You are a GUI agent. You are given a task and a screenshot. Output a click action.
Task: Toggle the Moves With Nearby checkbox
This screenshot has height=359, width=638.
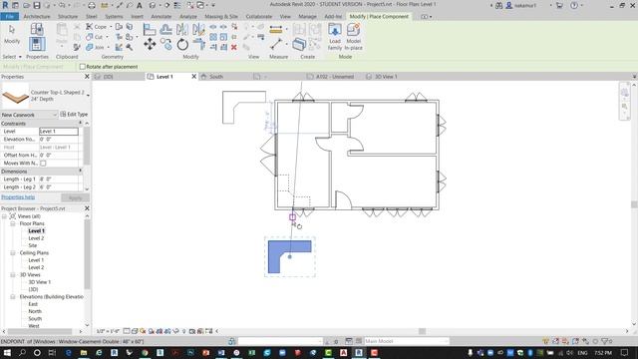[x=43, y=164]
